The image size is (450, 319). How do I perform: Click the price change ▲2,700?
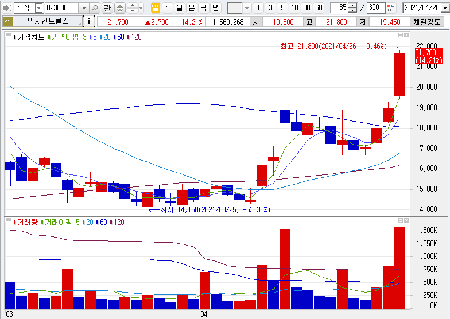157,22
